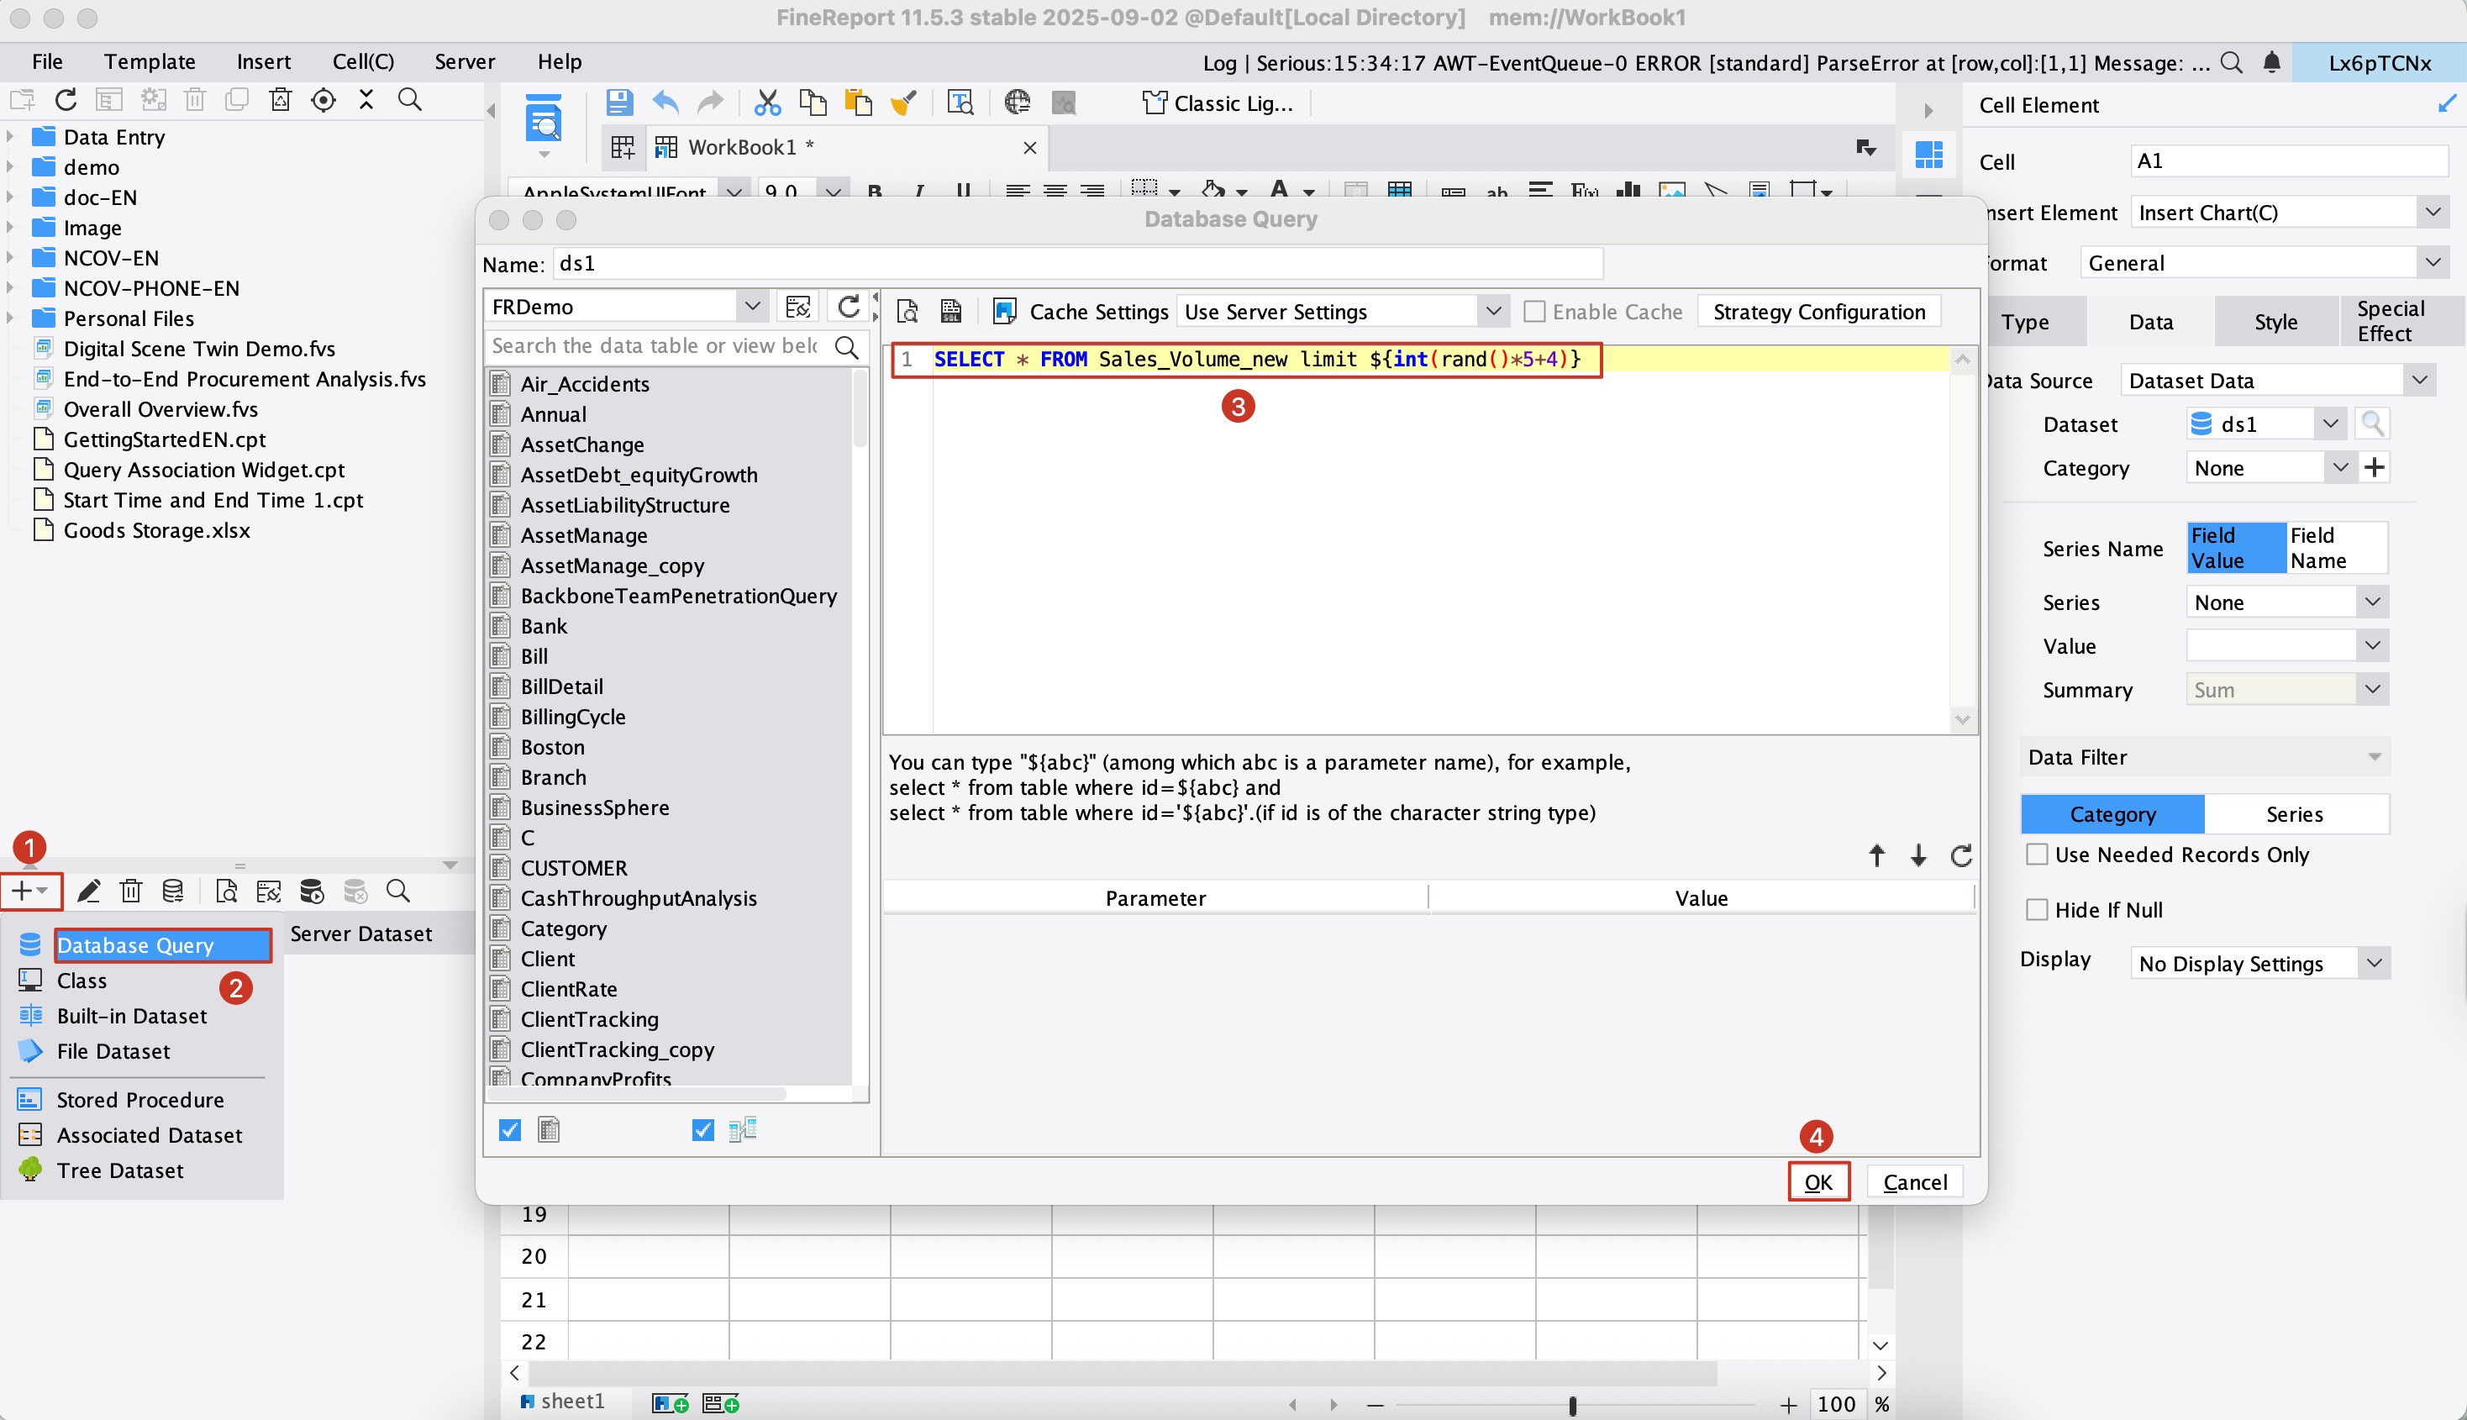This screenshot has height=1420, width=2467.
Task: Click the Save icon in main toolbar
Action: (619, 102)
